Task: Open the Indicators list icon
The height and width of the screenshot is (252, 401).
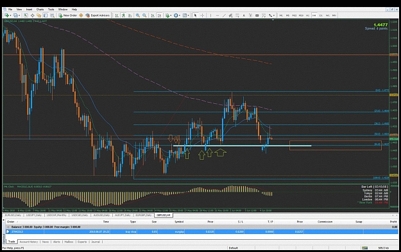Action: [167, 15]
